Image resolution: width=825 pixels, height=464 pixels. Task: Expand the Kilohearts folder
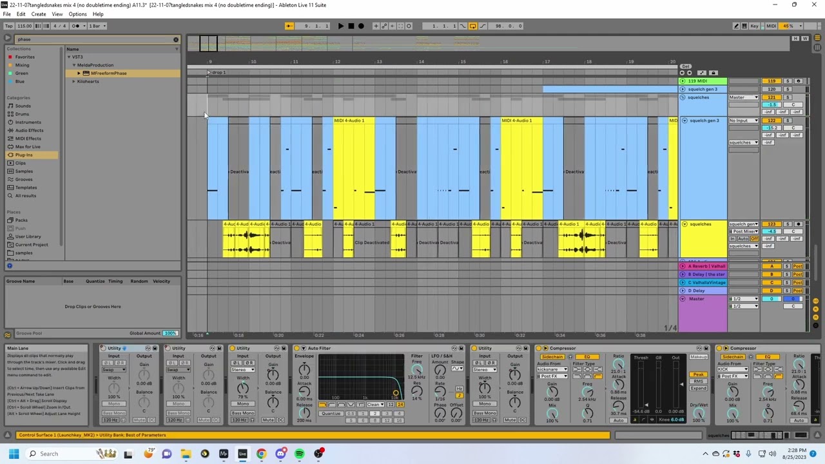click(74, 82)
